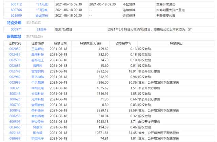This screenshot has width=217, height=142.
Task: Select the 交易异常波动 reason cell
Action: click(166, 4)
